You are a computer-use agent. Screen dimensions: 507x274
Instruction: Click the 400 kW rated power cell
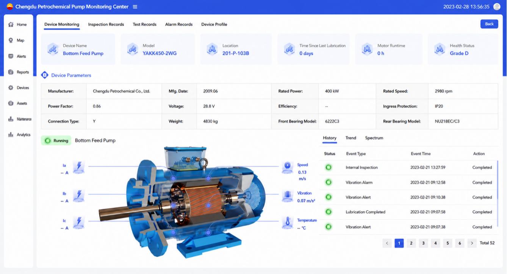347,91
